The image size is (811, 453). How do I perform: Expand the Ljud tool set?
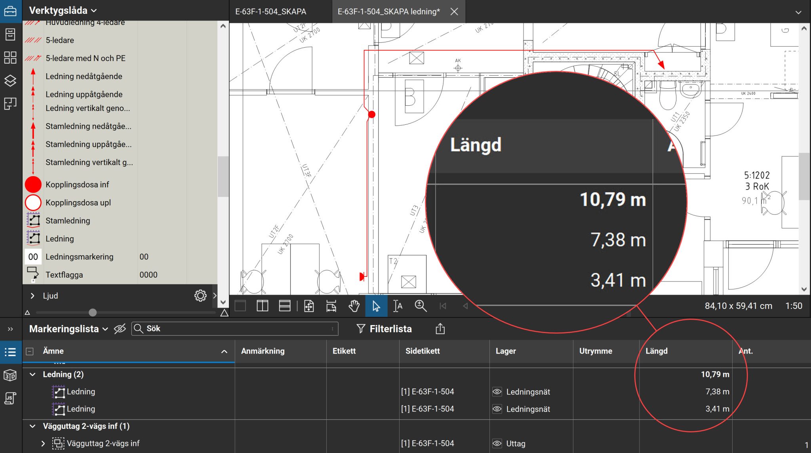[x=33, y=295]
